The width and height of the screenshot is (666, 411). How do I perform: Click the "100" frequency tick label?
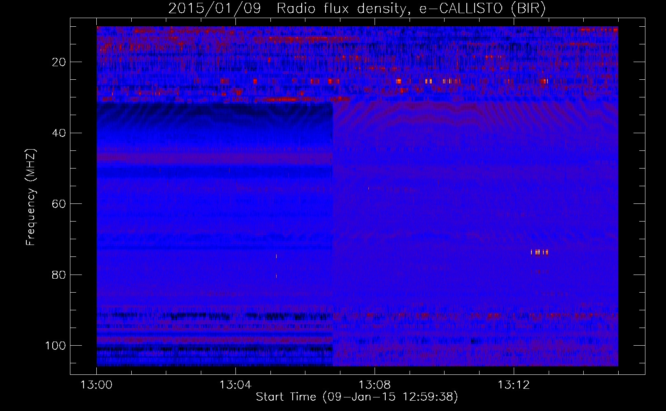click(x=56, y=346)
